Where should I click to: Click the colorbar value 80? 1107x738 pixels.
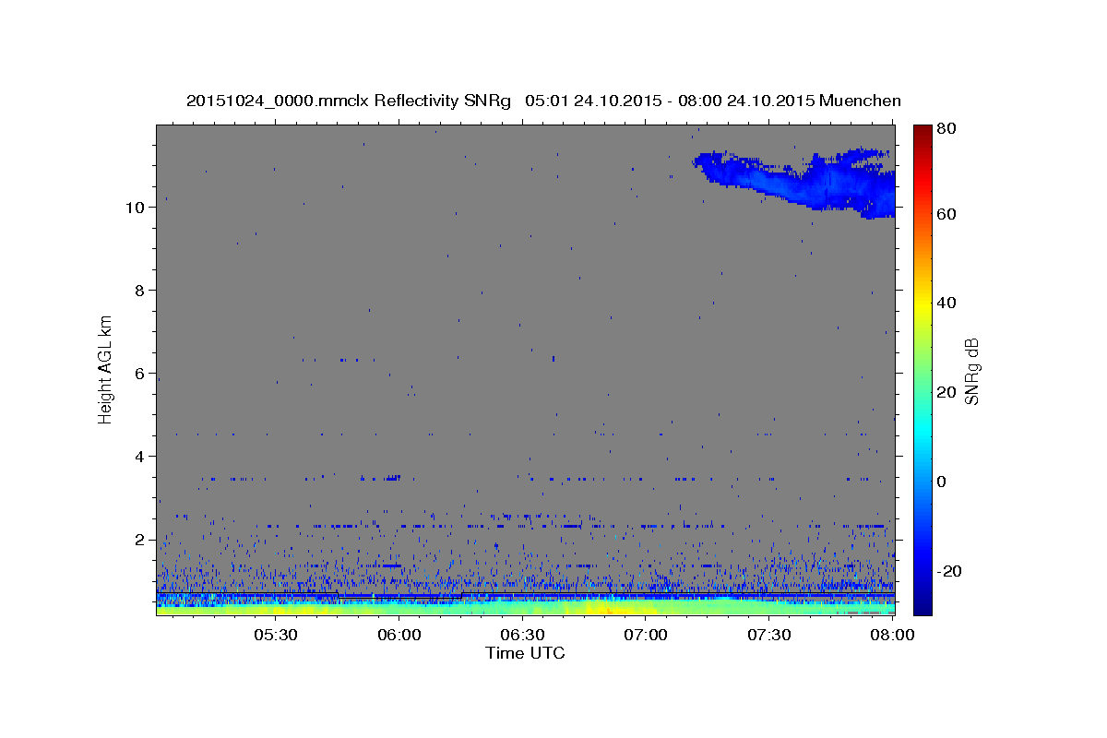[946, 128]
